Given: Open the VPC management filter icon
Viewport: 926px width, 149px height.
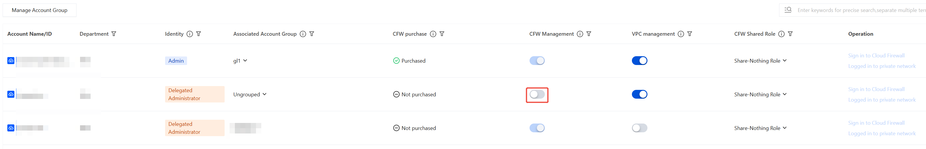Looking at the screenshot, I should [689, 34].
